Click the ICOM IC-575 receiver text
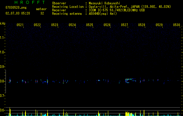This screenshot has height=116, width=183. (117, 10)
